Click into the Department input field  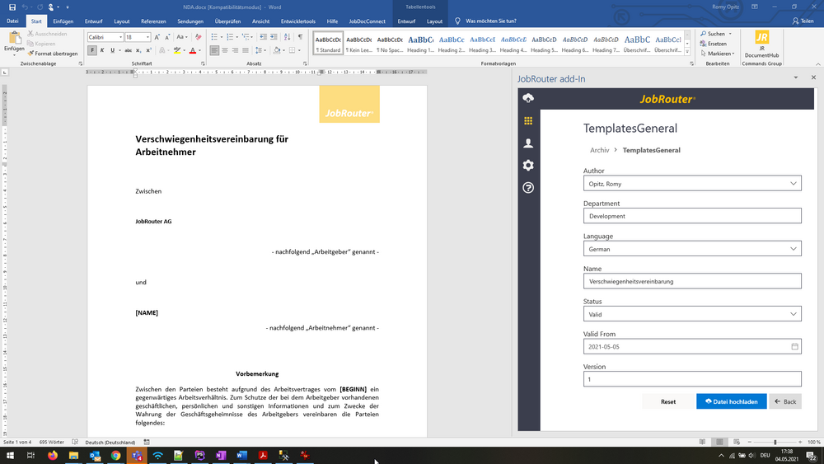692,216
